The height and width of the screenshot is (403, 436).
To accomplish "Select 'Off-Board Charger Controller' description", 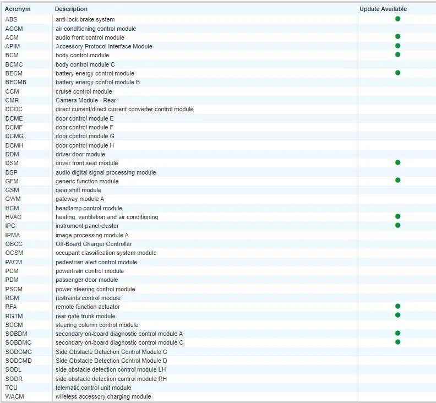I will pyautogui.click(x=94, y=244).
